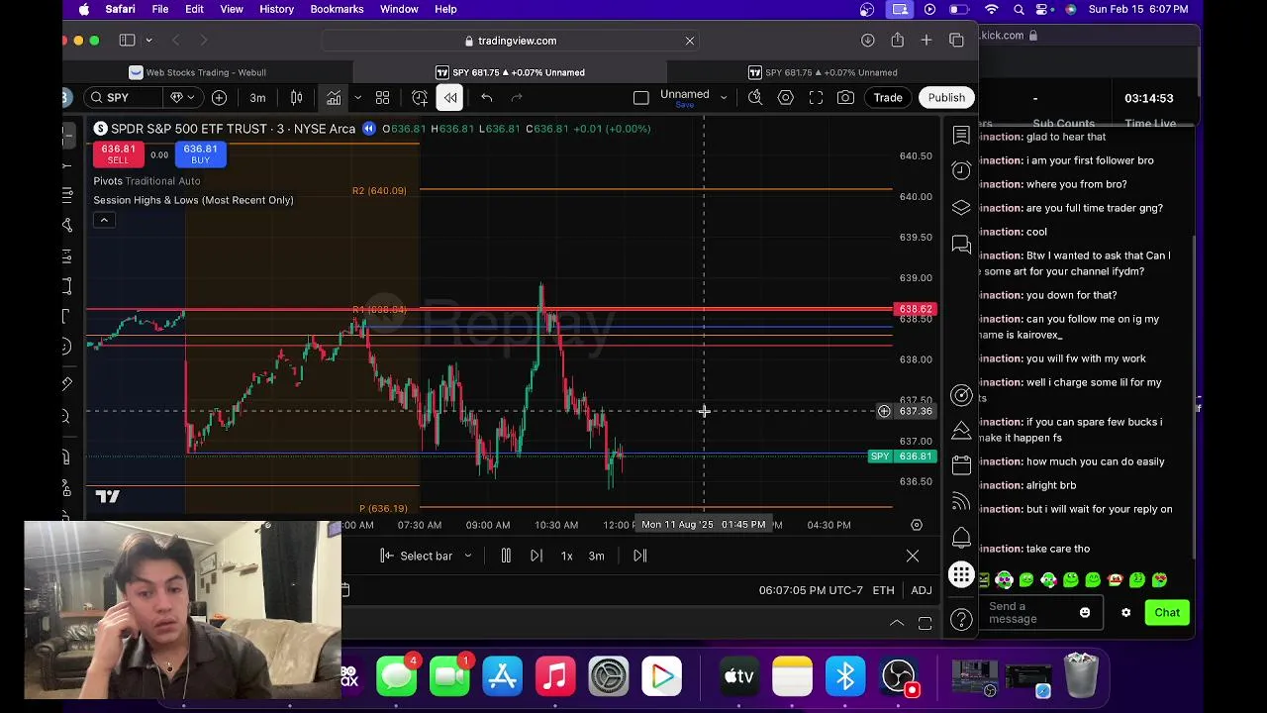Maximize chart panel toggle at bottom right

925,623
